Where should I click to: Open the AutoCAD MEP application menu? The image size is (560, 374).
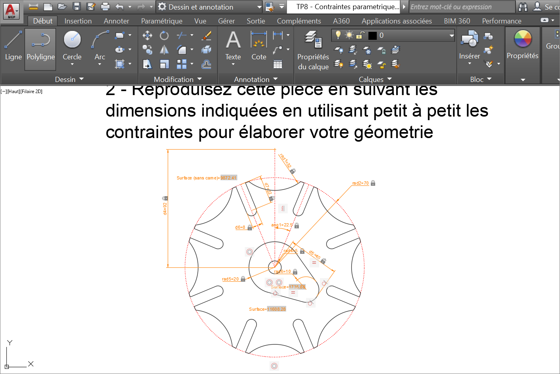[11, 11]
